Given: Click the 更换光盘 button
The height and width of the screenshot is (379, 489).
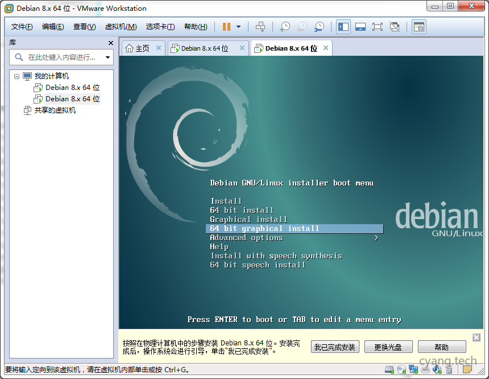Looking at the screenshot, I should 388,347.
